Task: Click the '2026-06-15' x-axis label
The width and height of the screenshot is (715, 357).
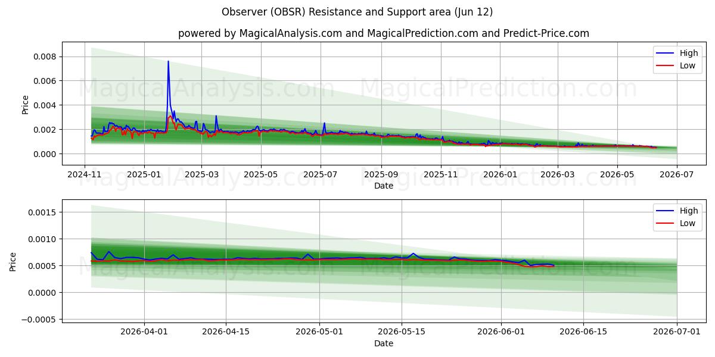Action: point(583,332)
